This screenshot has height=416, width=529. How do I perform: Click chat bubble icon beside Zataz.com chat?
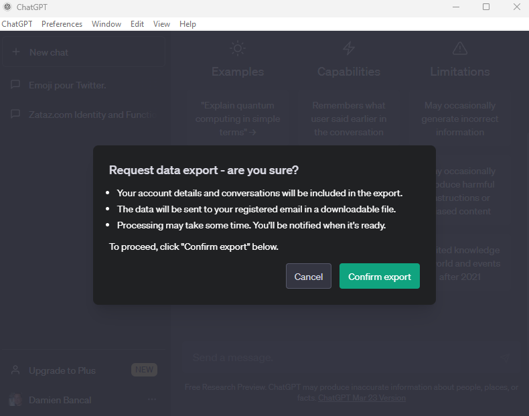[15, 114]
